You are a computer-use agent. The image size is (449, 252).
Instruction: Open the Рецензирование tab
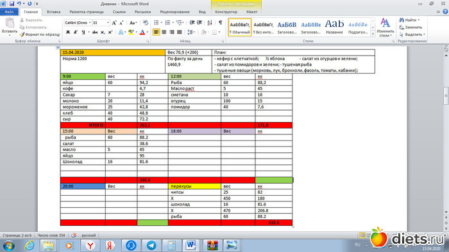pyautogui.click(x=174, y=12)
